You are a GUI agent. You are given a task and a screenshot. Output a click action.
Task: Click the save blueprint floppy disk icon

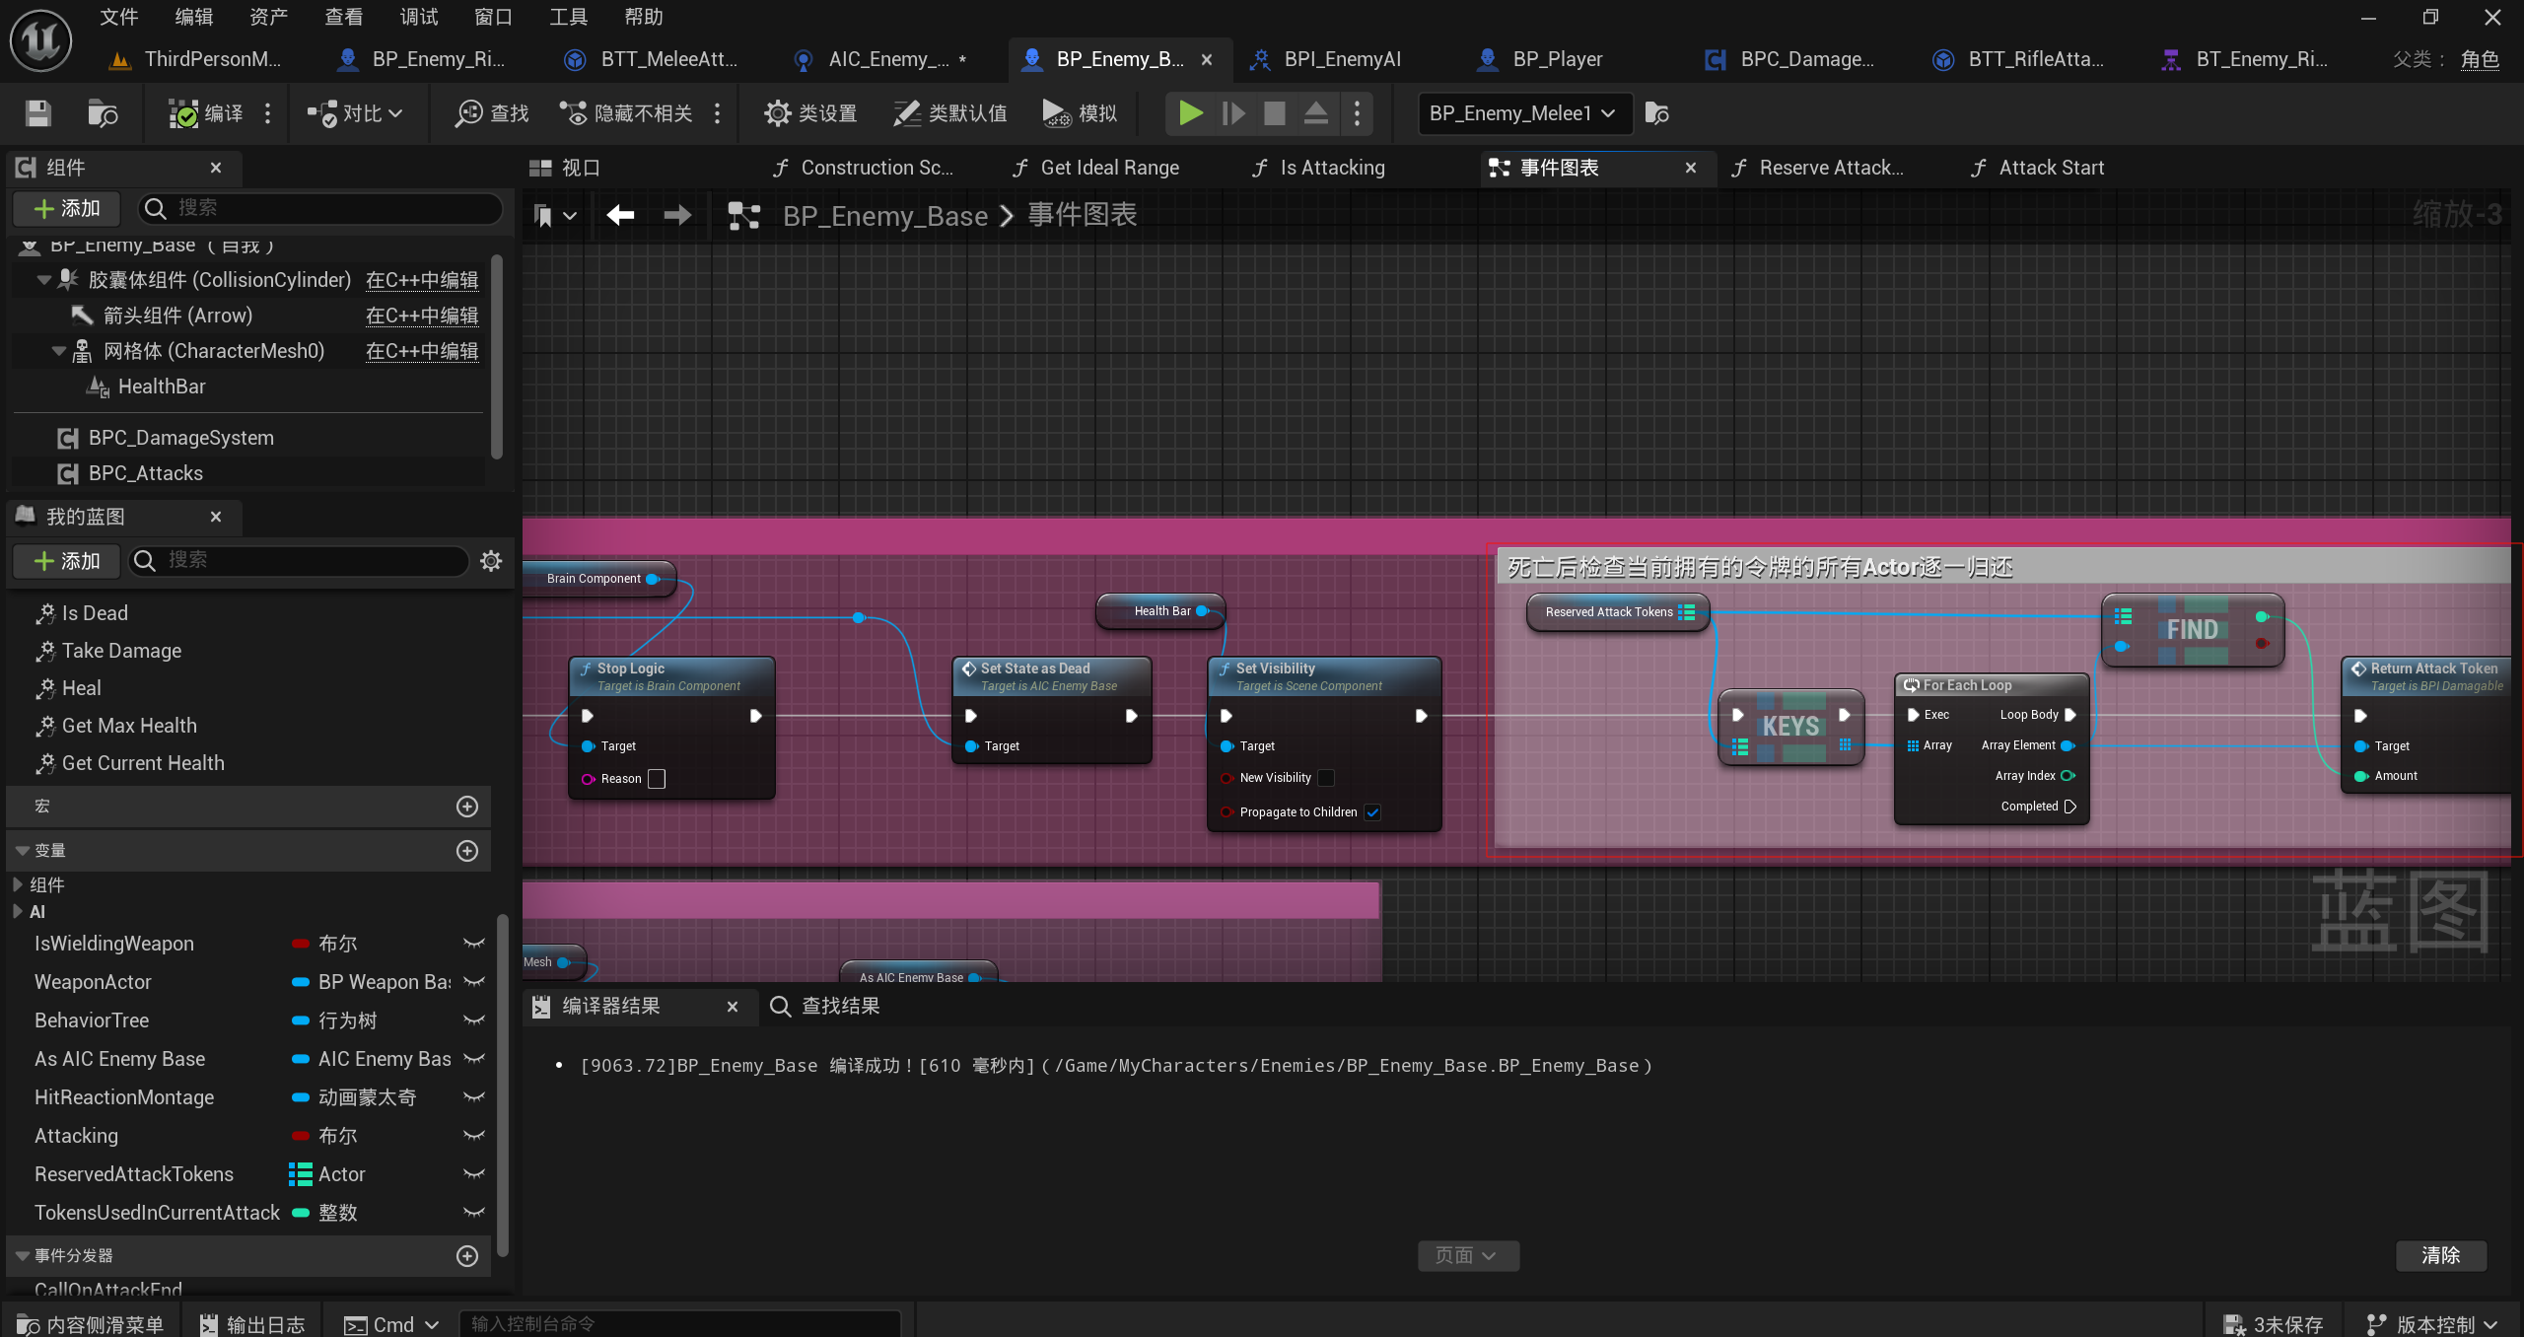pos(37,113)
